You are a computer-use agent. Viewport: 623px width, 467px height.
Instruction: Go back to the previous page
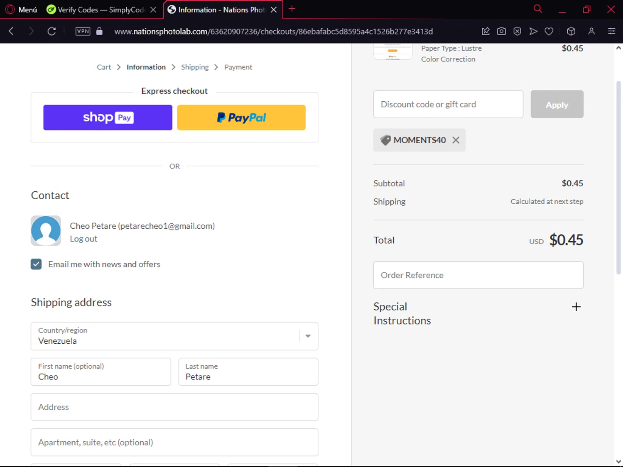(11, 31)
